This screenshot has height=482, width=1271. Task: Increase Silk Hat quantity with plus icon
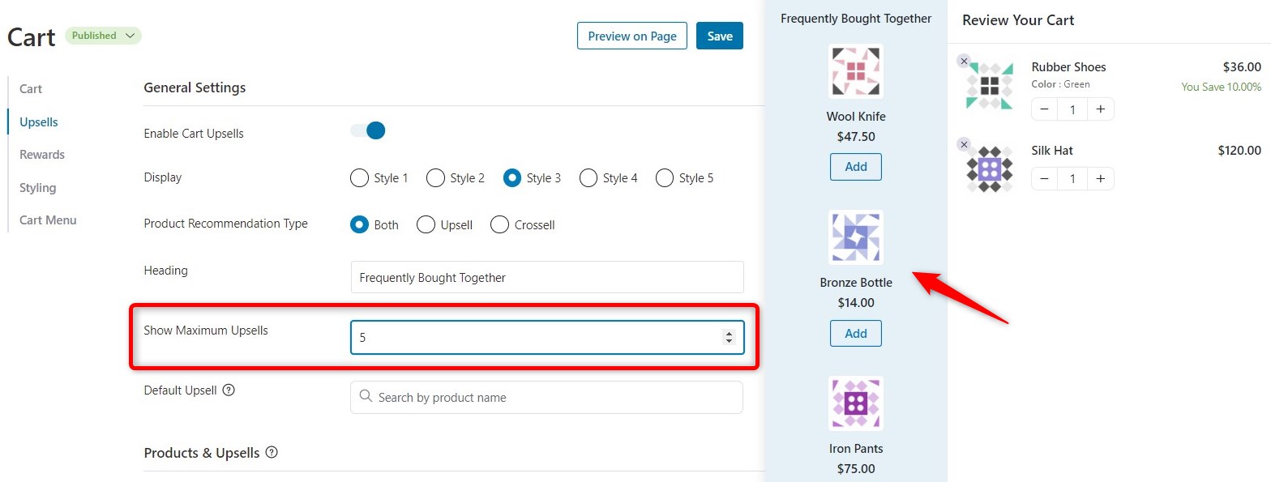[x=1100, y=178]
